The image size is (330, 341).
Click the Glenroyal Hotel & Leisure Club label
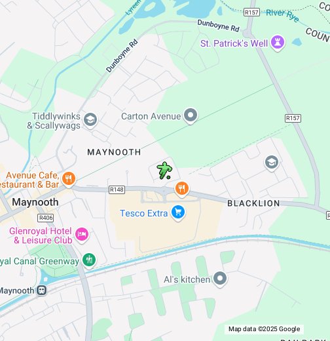pos(41,235)
